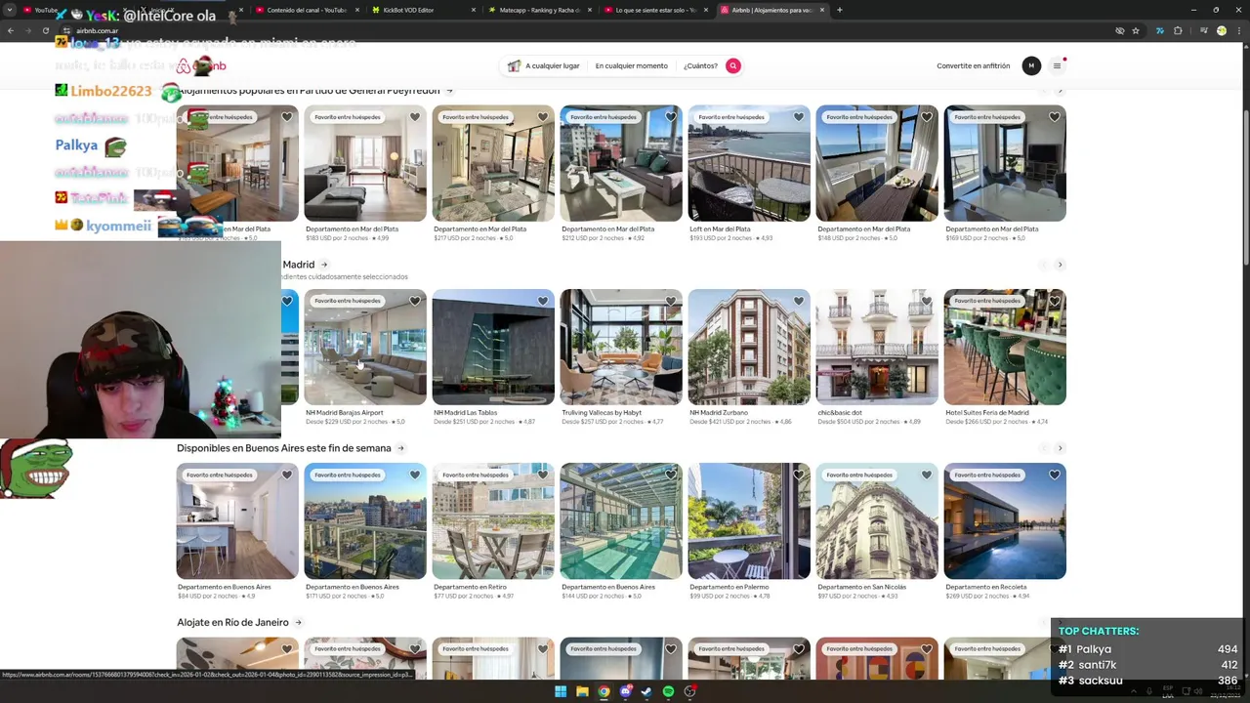Heart the $217 USD Departamento en Mar del Plata
1250x703 pixels.
pyautogui.click(x=543, y=117)
